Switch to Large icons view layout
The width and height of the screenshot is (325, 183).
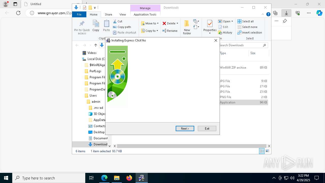point(267,151)
